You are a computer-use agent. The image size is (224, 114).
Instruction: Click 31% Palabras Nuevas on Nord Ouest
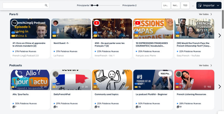point(67,51)
